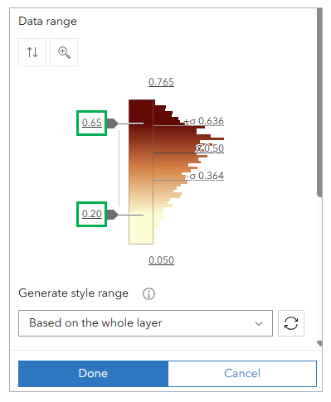Select the upper slider handle at 0.65
331x402 pixels.
tap(112, 124)
